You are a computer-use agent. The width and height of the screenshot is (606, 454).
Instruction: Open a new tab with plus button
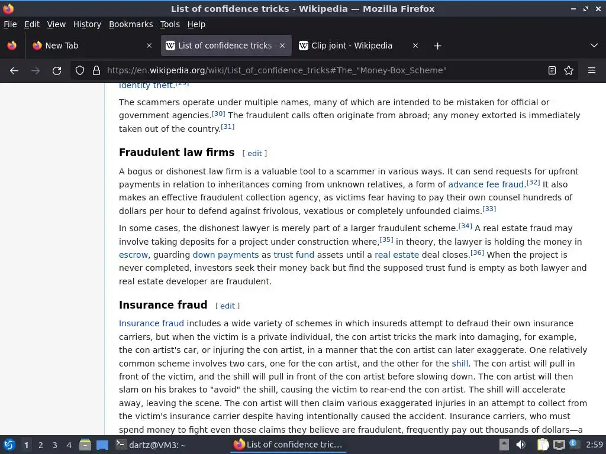437,46
